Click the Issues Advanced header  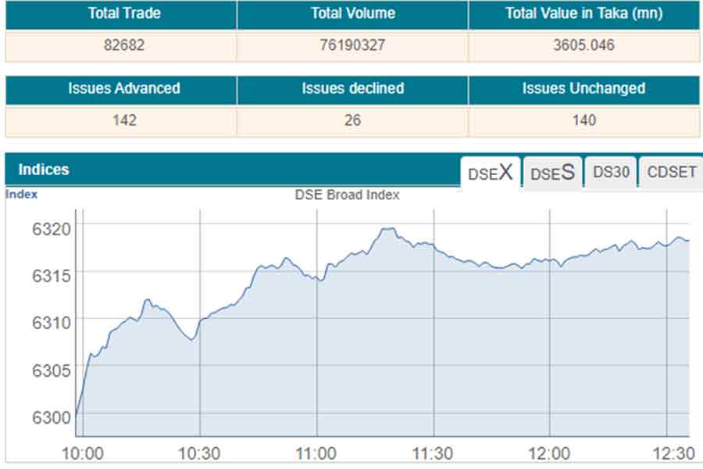click(123, 89)
